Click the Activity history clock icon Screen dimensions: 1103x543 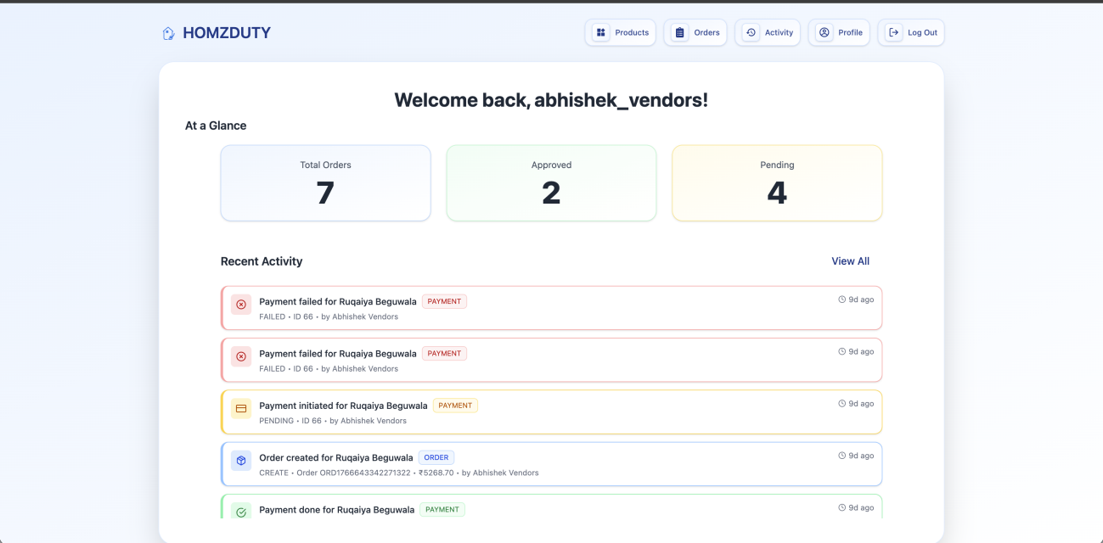click(x=751, y=32)
